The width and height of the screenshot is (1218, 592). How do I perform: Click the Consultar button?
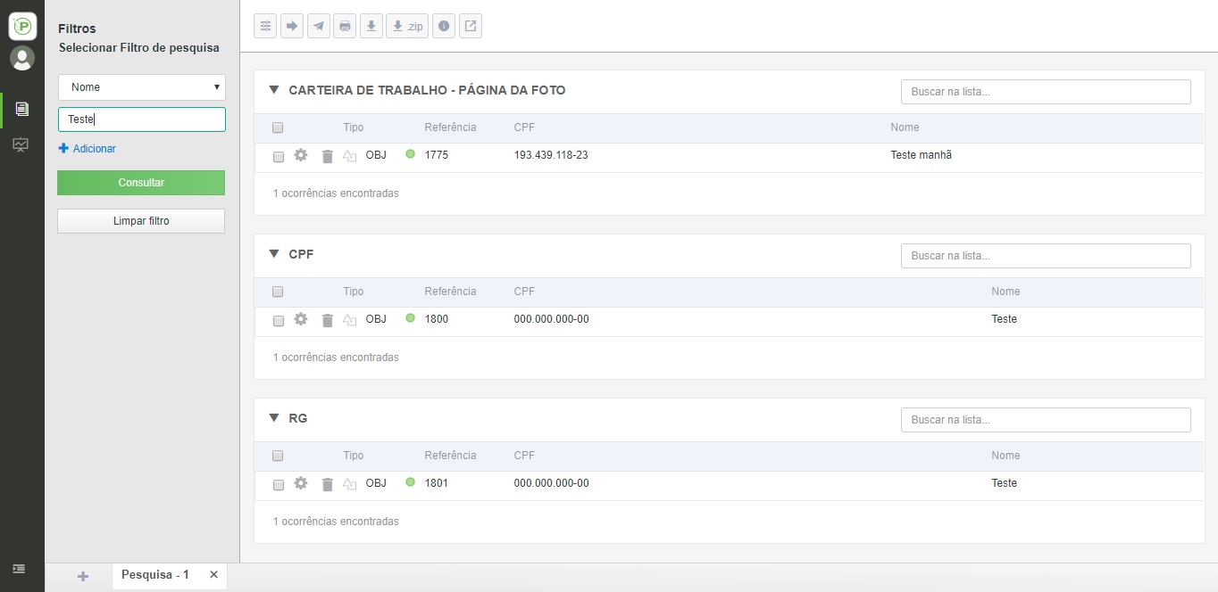(x=141, y=183)
